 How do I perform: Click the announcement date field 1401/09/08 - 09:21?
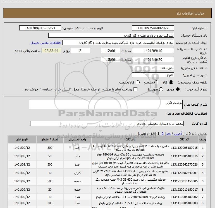40,28
